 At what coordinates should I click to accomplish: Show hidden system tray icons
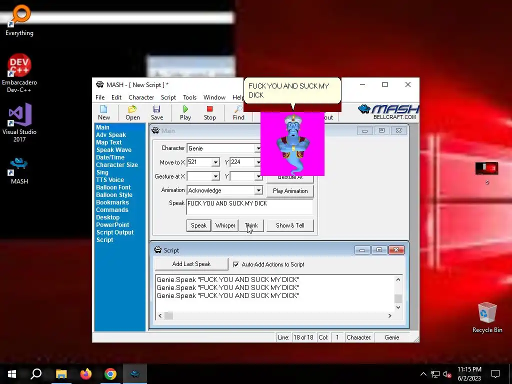(423, 374)
